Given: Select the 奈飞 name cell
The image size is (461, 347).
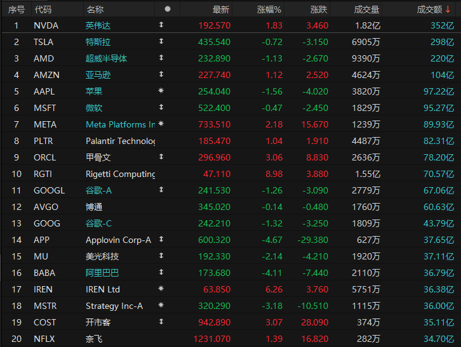Looking at the screenshot, I should (x=94, y=339).
